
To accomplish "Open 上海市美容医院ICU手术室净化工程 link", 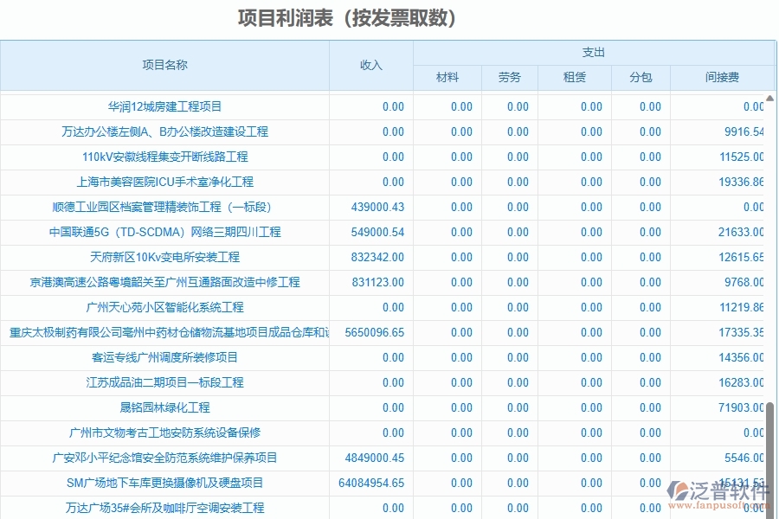I will 164,182.
